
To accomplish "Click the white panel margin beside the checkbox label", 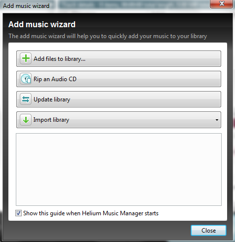I will (x=191, y=213).
